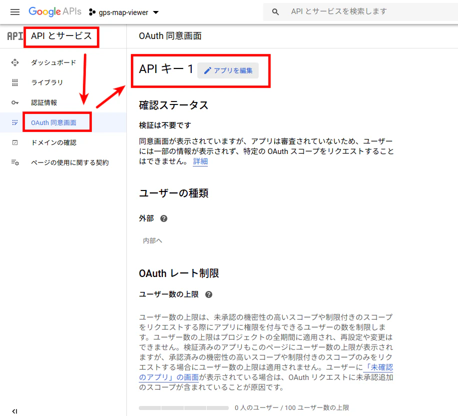Click the OAuth レート制限 heading
Viewport: 458px width, 416px height.
pos(179,273)
